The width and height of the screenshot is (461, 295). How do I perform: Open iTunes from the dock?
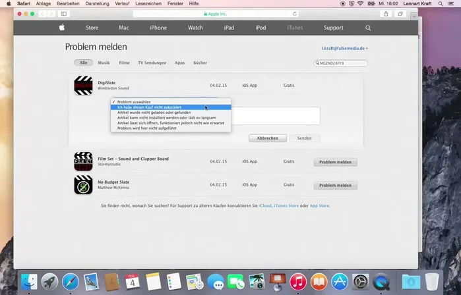coord(297,282)
